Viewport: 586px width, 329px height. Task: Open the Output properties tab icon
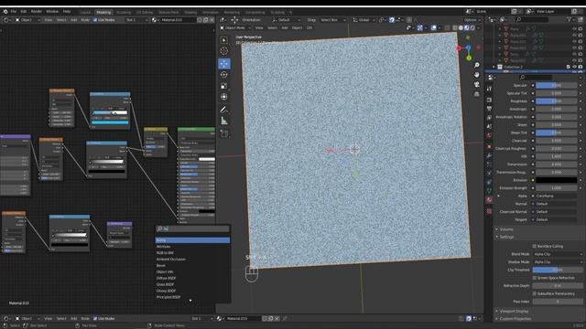tap(489, 109)
